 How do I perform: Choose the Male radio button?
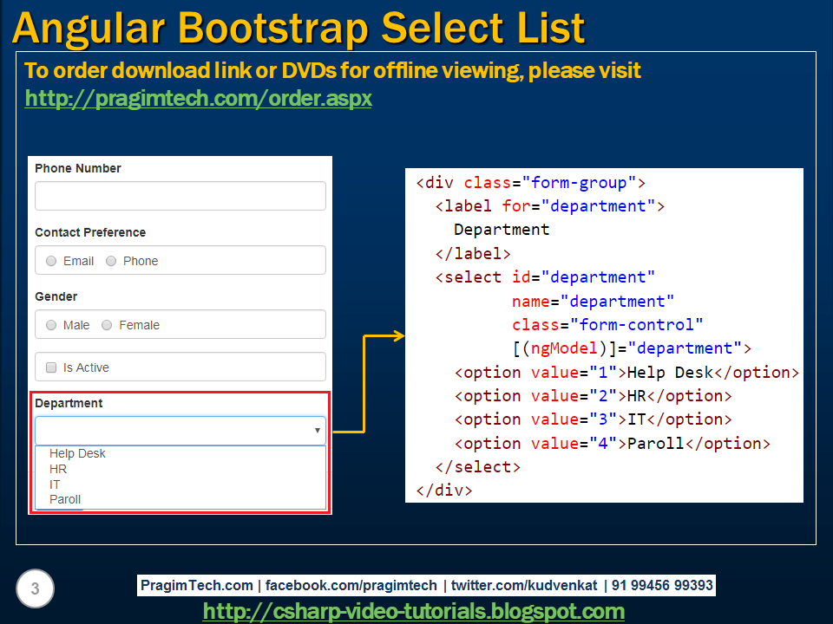51,325
